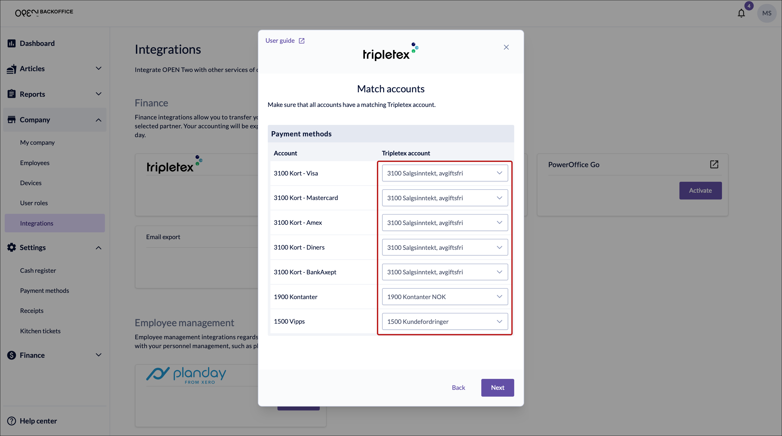
Task: Open Tripletex account dropdown for 1900 Kontanter
Action: (445, 296)
